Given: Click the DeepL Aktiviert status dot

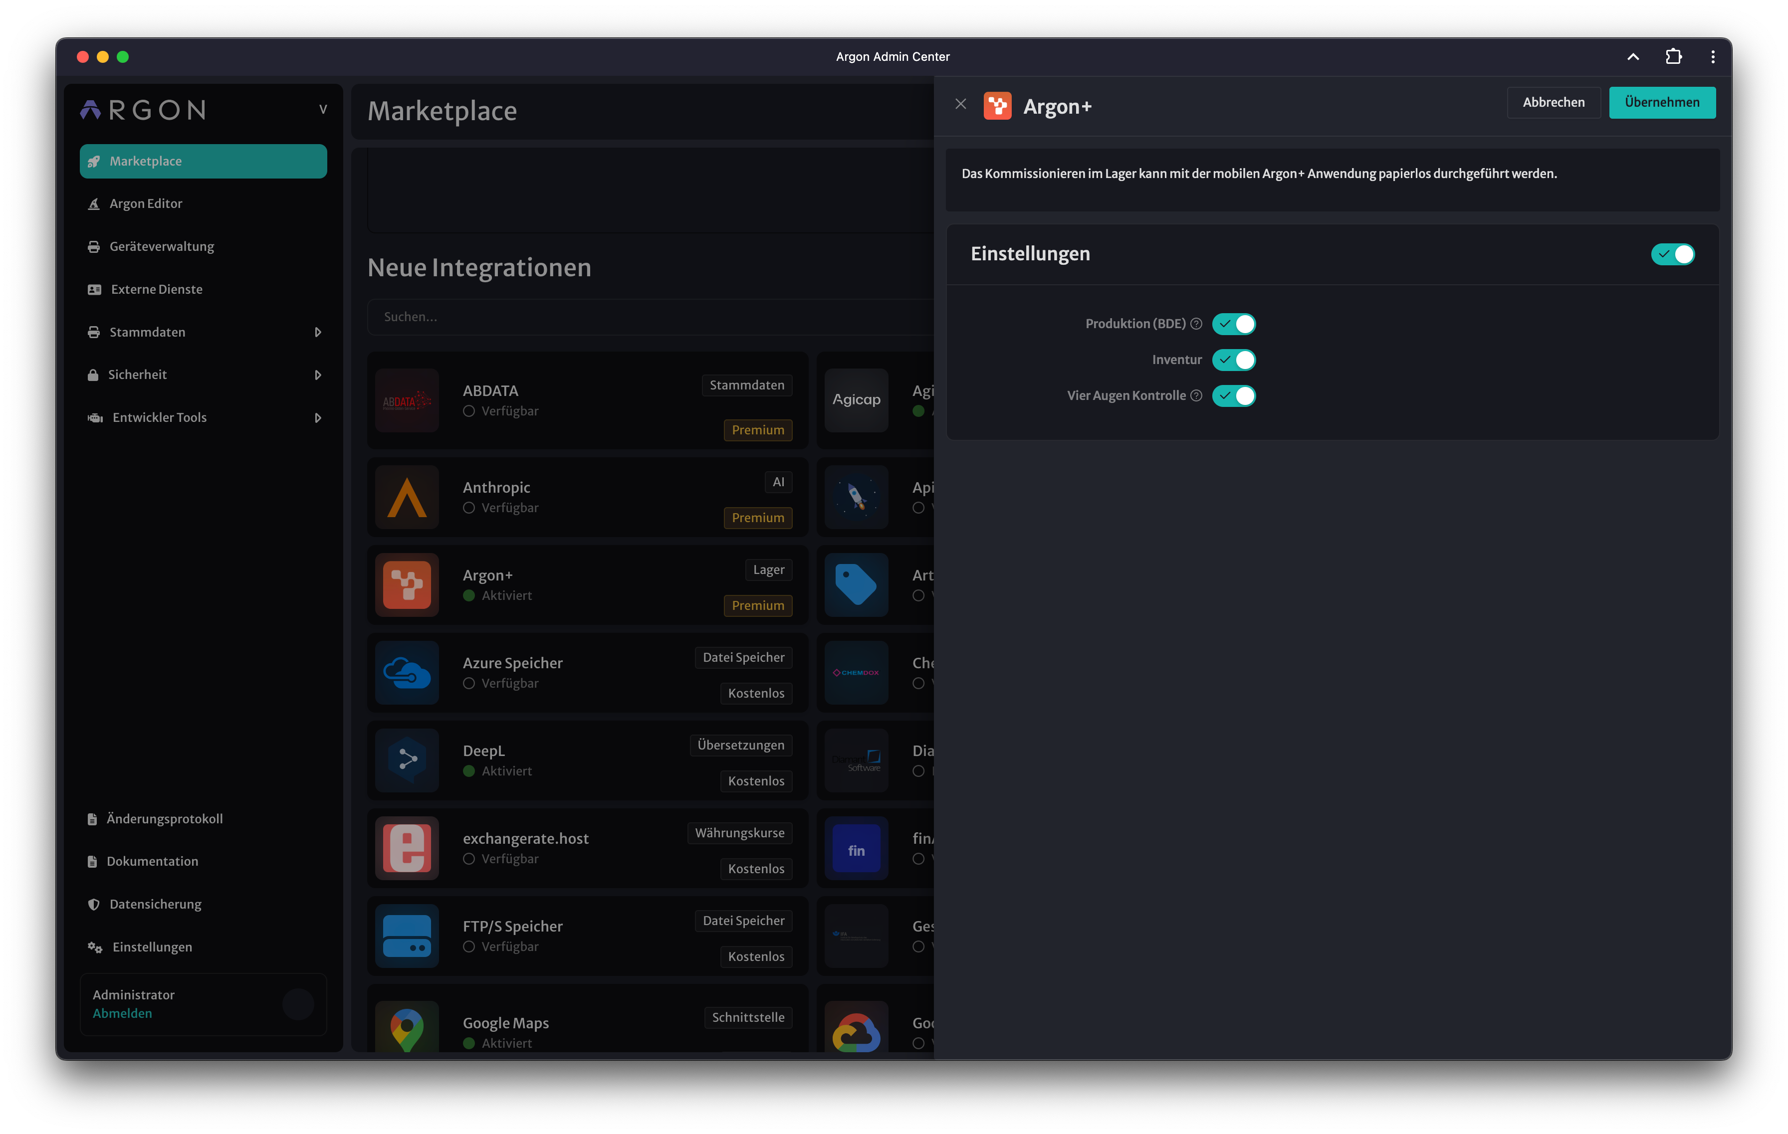Looking at the screenshot, I should tap(468, 771).
